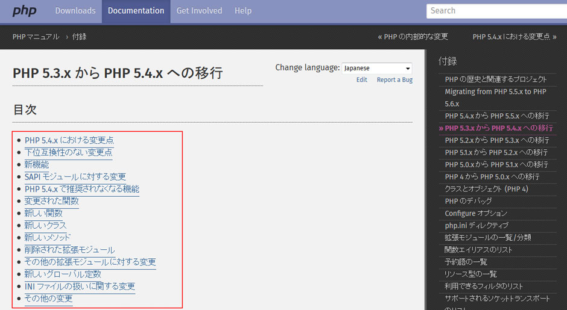567x310 pixels.
Task: Open sidebar リソース型の一覧
Action: click(471, 274)
